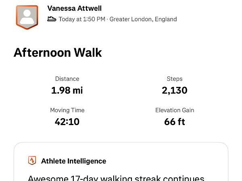The height and width of the screenshot is (181, 242).
Task: Click the walking shoe activity icon
Action: pos(52,19)
